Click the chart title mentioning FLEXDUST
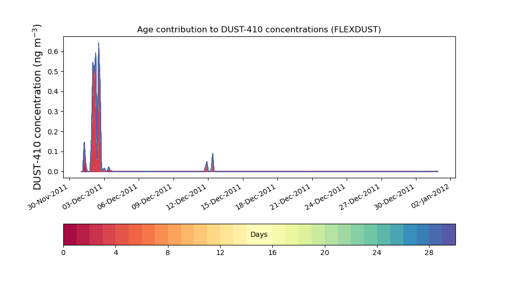This screenshot has width=506, height=303. (x=259, y=30)
